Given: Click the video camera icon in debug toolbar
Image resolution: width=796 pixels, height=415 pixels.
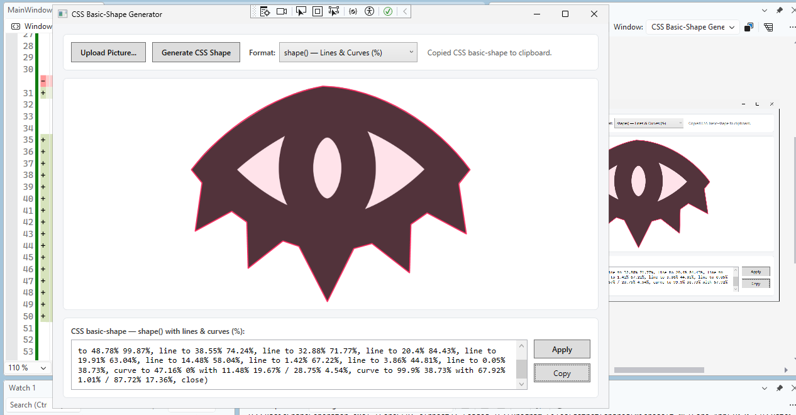Looking at the screenshot, I should (x=282, y=11).
